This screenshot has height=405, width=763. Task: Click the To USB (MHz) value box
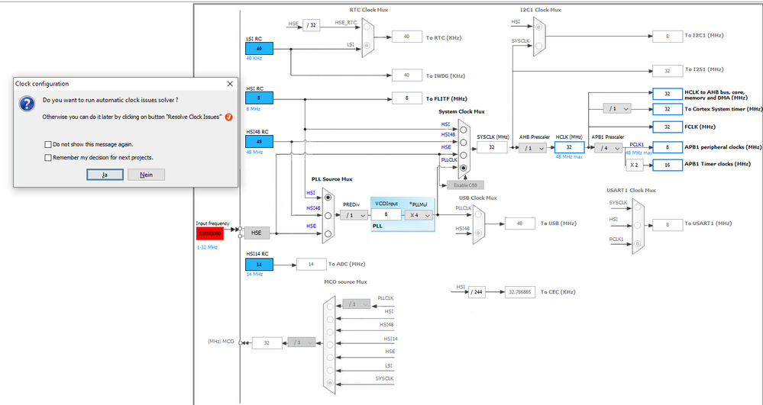pyautogui.click(x=520, y=223)
